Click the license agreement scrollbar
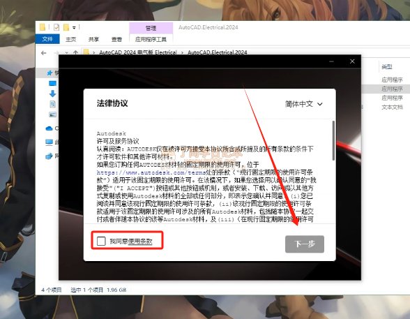The image size is (410, 319). 333,140
